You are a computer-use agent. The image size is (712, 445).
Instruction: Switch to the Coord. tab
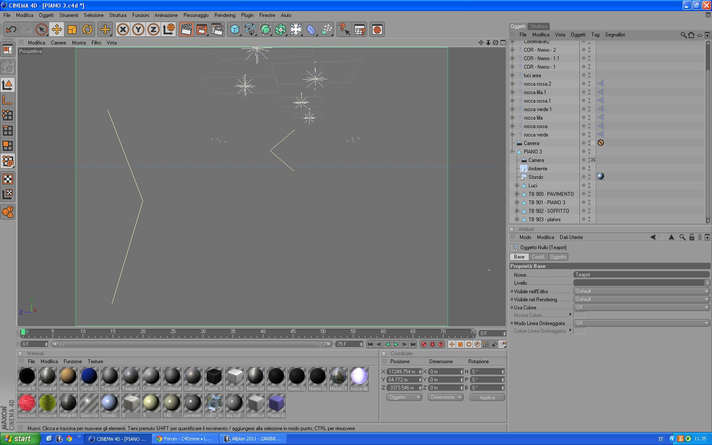point(538,257)
